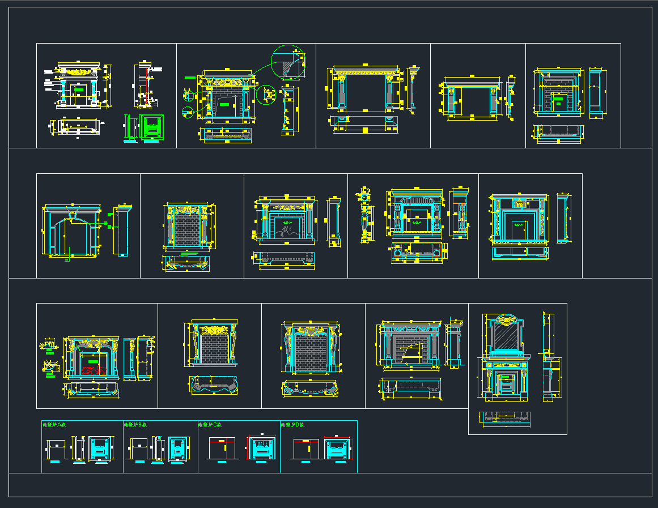
Task: Click the green electric fireplace insert drawing
Action: [x=151, y=127]
